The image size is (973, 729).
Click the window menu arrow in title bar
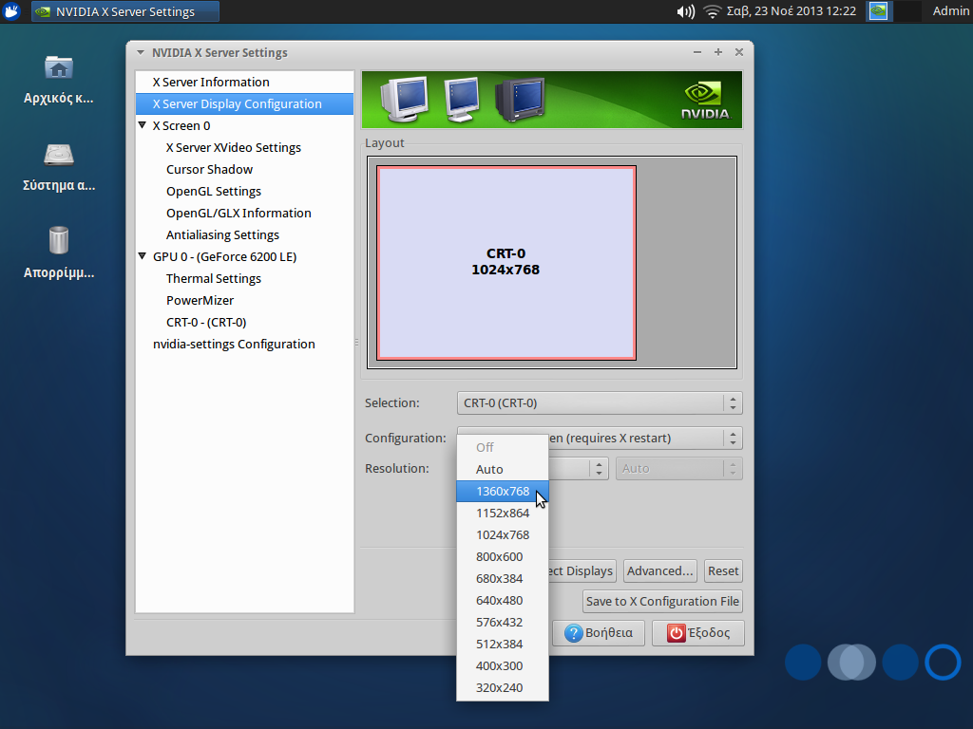[141, 53]
